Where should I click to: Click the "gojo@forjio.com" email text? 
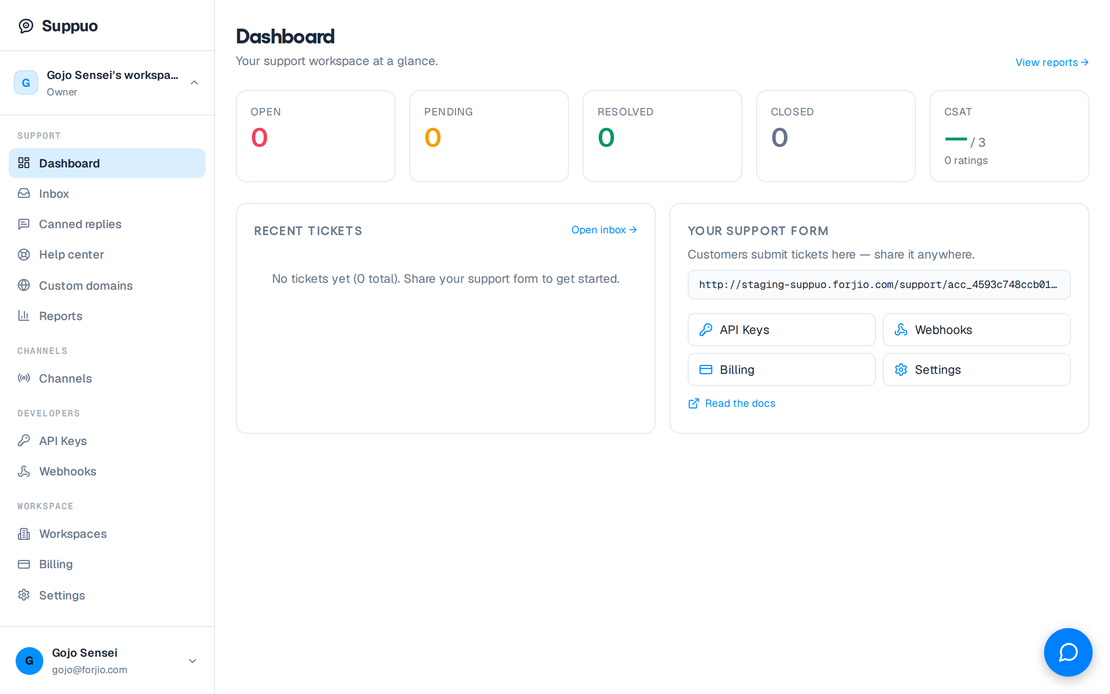tap(89, 670)
